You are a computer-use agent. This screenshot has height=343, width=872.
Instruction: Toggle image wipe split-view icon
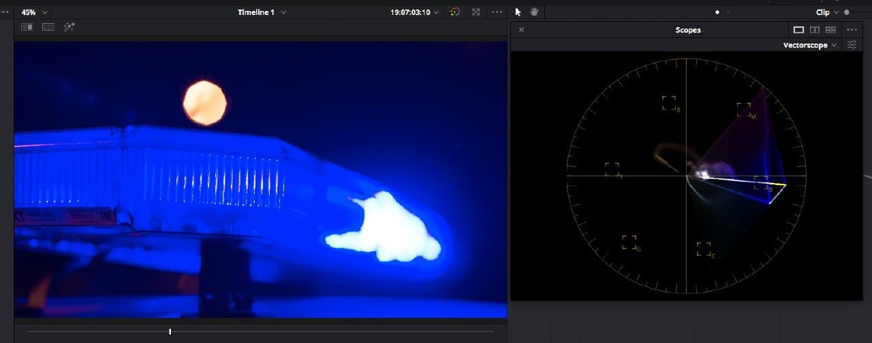(x=27, y=27)
